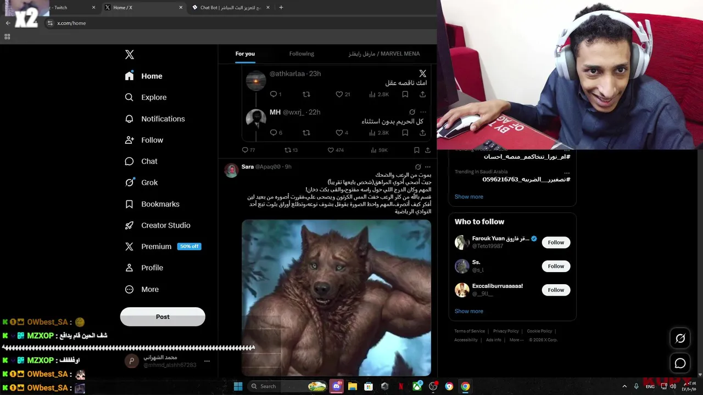
Task: Click the Grok icon on Sara's tweet
Action: point(418,167)
